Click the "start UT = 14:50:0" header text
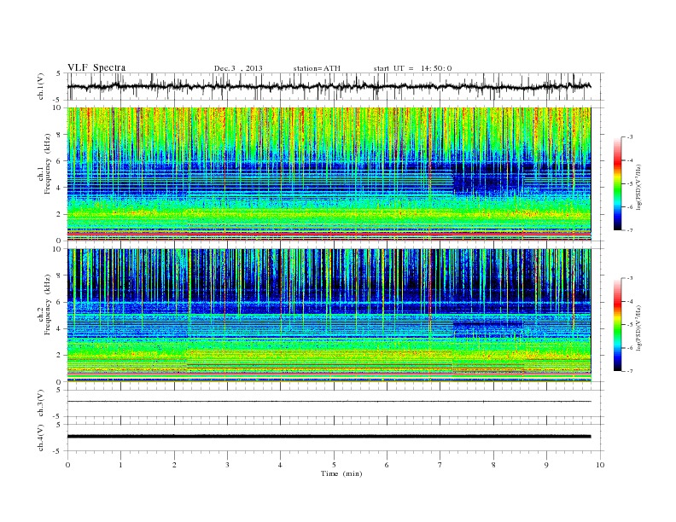676x522 pixels. pyautogui.click(x=412, y=68)
